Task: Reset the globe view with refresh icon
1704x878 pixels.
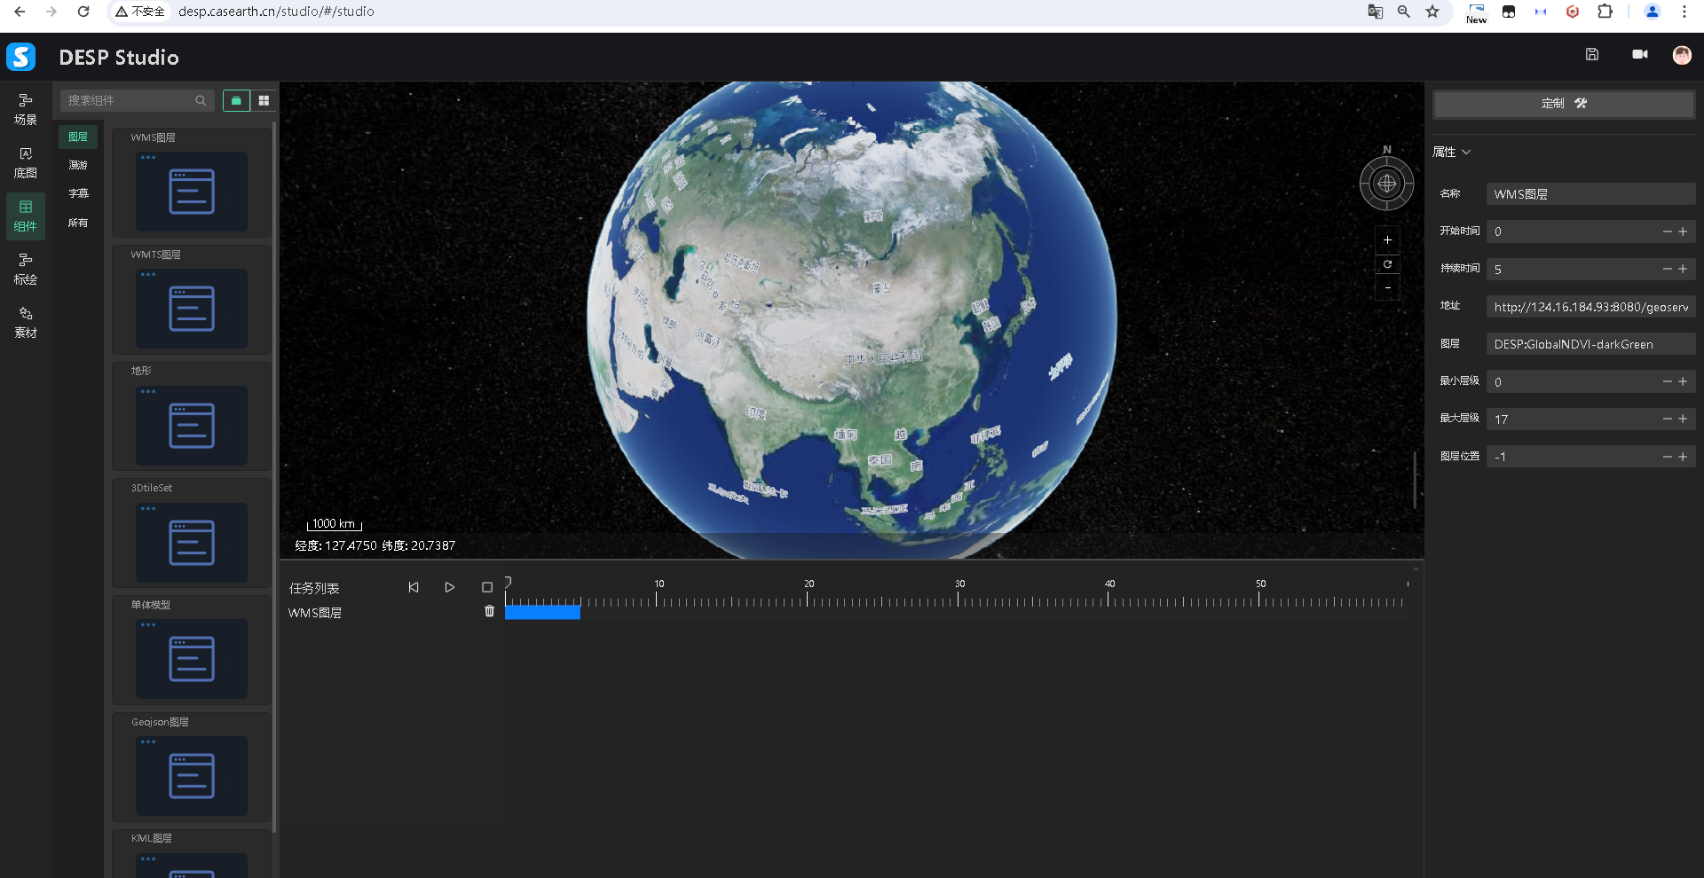Action: (1387, 264)
